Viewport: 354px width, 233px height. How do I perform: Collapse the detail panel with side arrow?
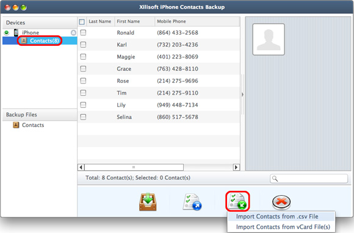[x=242, y=95]
